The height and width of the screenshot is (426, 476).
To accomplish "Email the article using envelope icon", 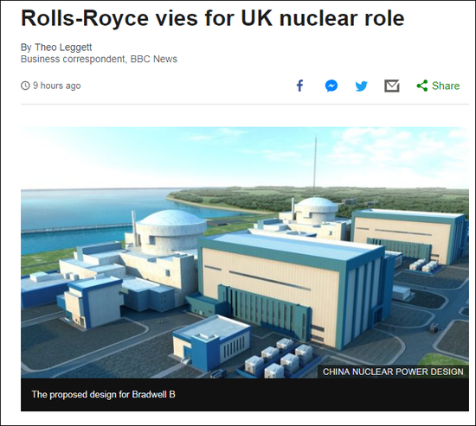I will (391, 86).
